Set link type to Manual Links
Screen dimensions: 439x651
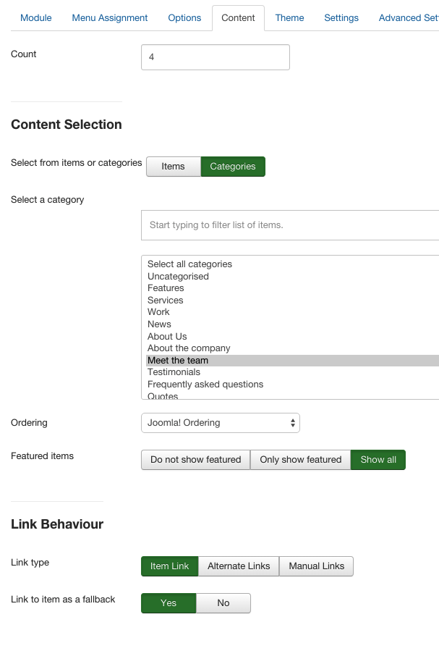(316, 566)
